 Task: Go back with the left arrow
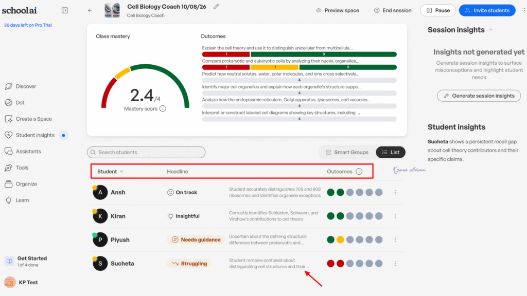pos(90,10)
